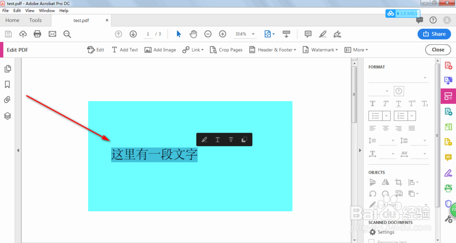This screenshot has width=456, height=243.
Task: Open the Bookmarks panel
Action: point(7,84)
